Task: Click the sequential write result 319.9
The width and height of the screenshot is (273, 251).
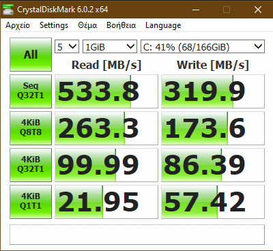Action: click(x=213, y=91)
